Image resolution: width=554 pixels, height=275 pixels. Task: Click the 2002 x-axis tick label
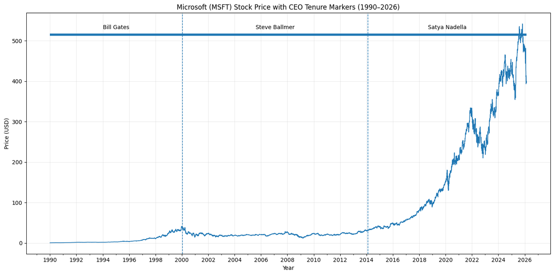pos(208,260)
